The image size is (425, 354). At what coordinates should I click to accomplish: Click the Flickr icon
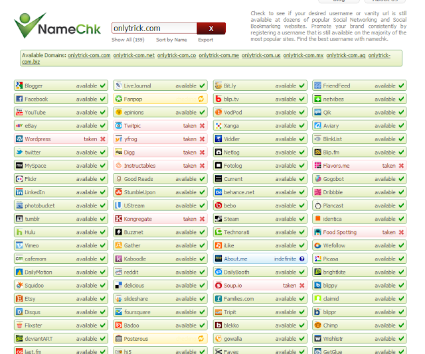19,178
